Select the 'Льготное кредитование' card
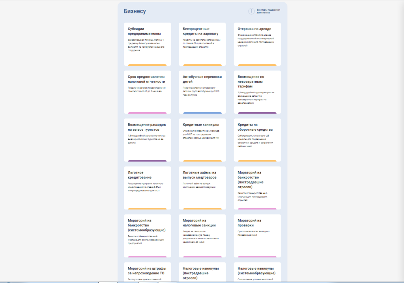This screenshot has height=283, width=404. coord(147,188)
